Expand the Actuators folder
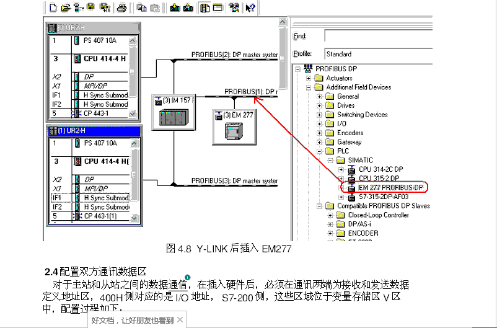This screenshot has width=497, height=328. click(309, 78)
